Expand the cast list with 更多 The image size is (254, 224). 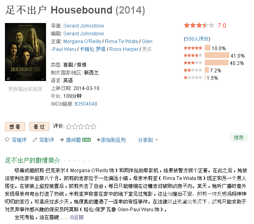point(147,49)
